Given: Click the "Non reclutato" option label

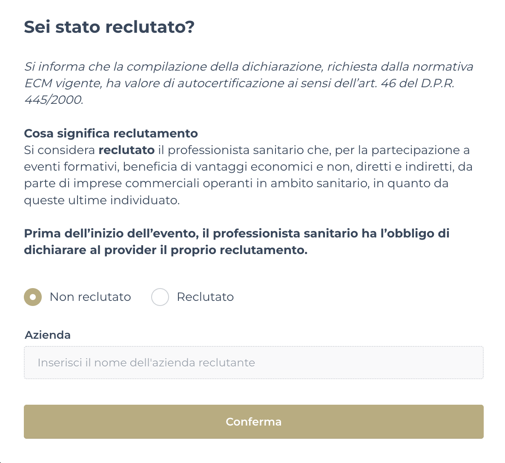Looking at the screenshot, I should coord(90,297).
